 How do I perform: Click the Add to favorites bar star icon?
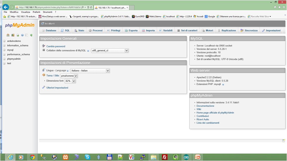point(4,16)
